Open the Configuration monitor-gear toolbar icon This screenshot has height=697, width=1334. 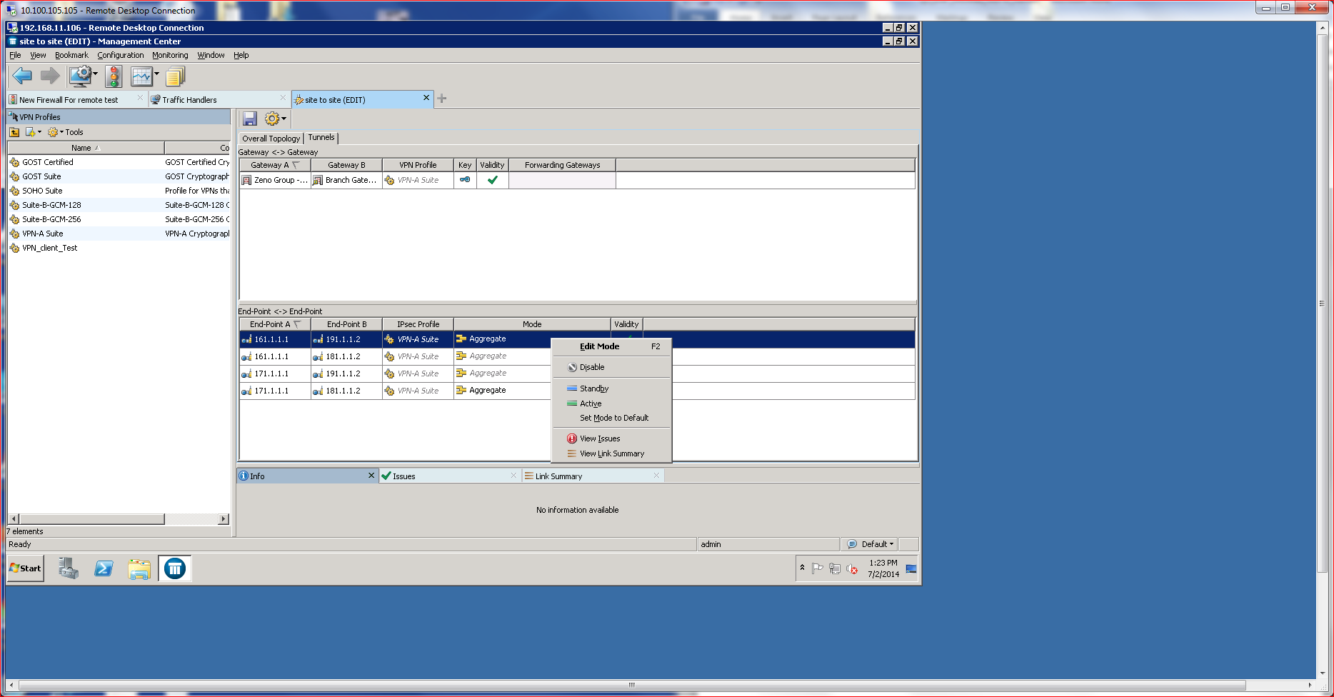[80, 76]
